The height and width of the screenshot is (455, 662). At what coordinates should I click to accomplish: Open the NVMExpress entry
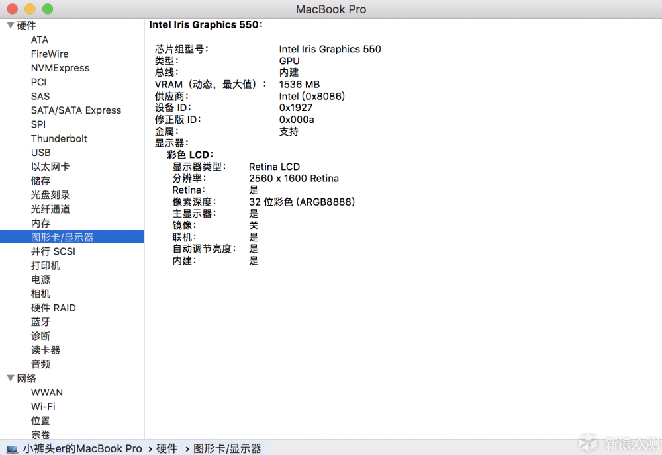(x=60, y=68)
